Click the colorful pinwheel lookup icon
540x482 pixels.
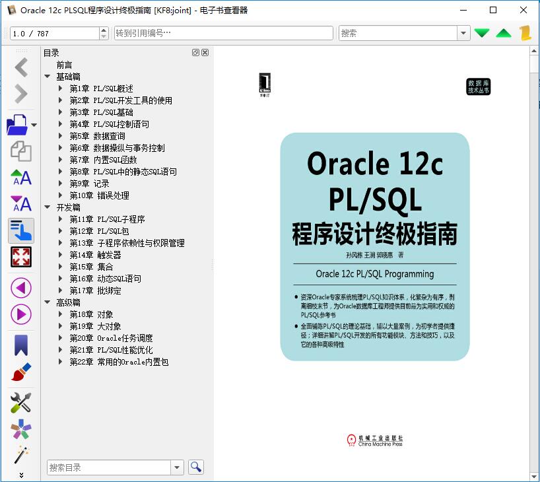click(x=21, y=429)
